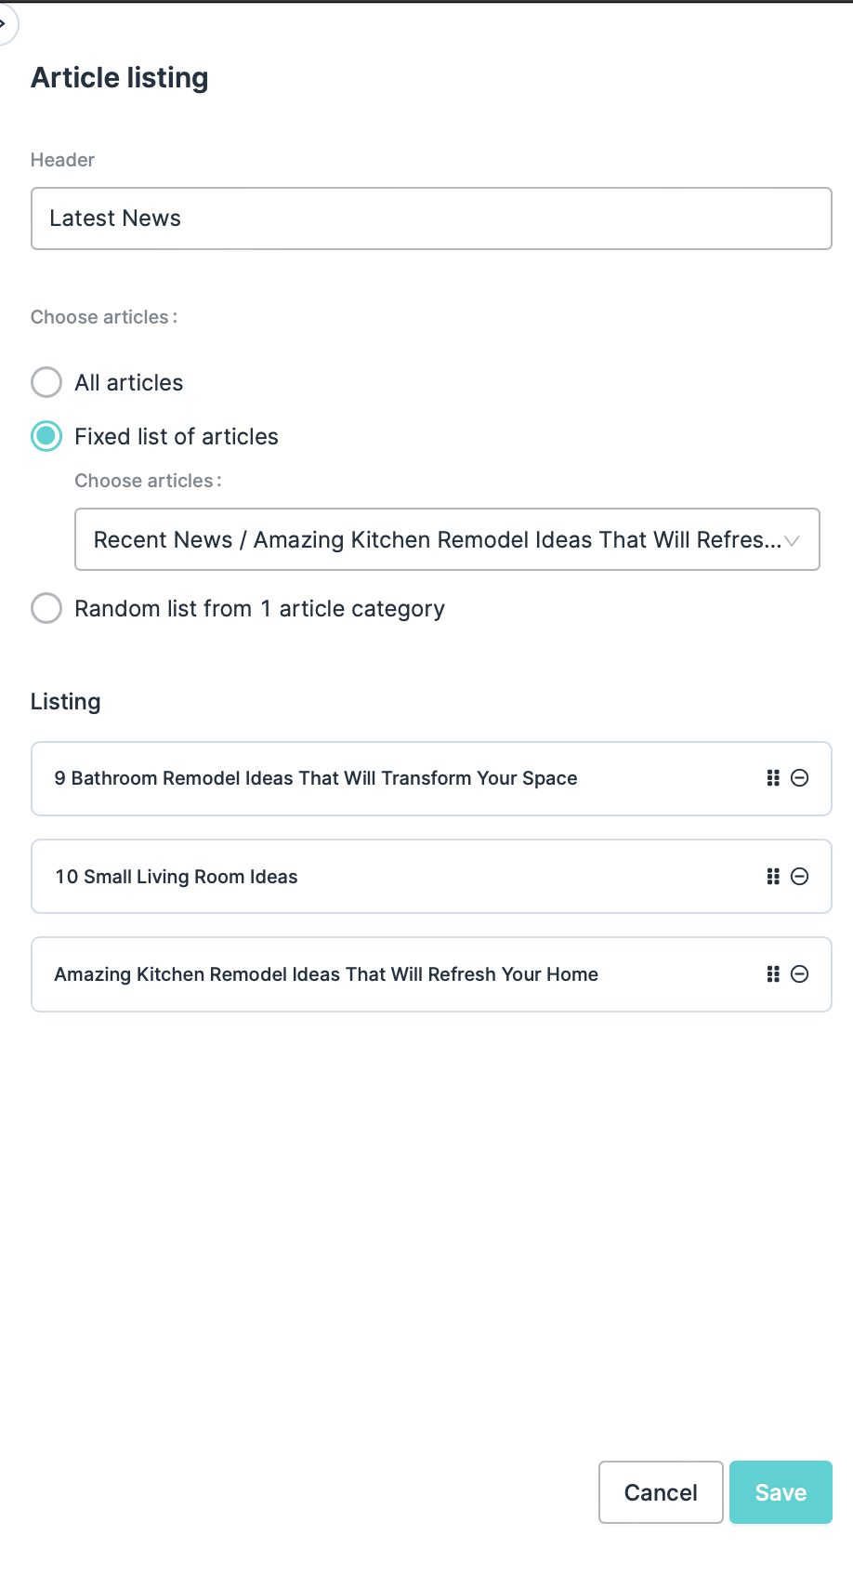Remove 9 Bathroom Remodel Ideas from listing
This screenshot has height=1575, width=853.
click(x=799, y=778)
